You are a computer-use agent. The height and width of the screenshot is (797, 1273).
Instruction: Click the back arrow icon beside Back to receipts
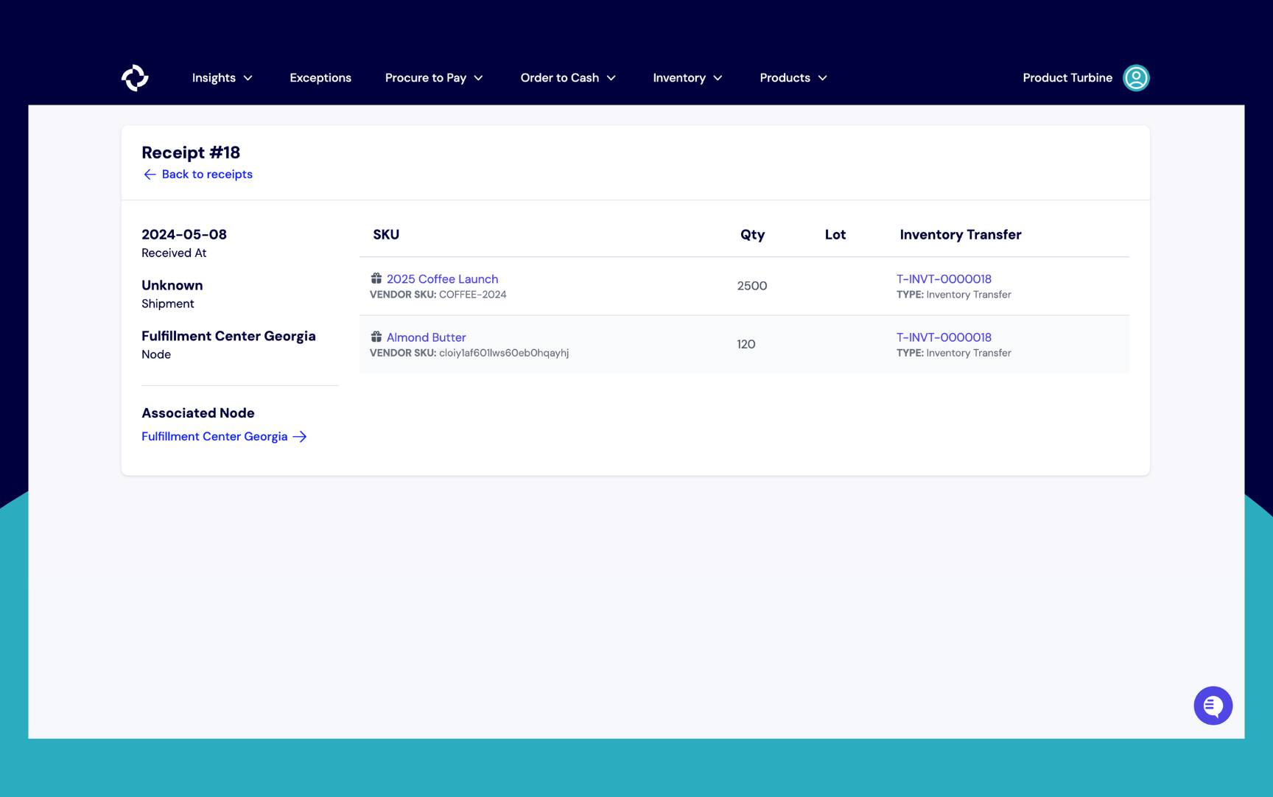pyautogui.click(x=150, y=175)
